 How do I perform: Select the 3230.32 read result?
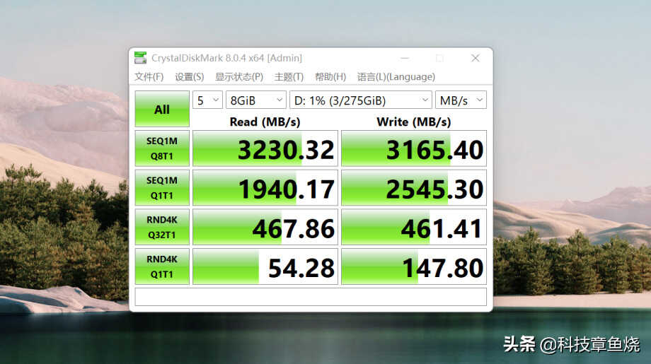click(265, 148)
